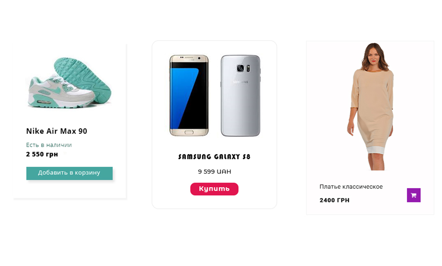Select the silver back-view Samsung phone image
This screenshot has width=442, height=266.
click(x=240, y=95)
